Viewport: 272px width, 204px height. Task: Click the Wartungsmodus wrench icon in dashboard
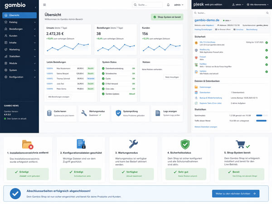click(x=84, y=113)
